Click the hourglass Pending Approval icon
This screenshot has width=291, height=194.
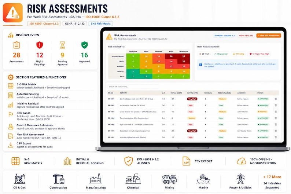[x=63, y=45]
